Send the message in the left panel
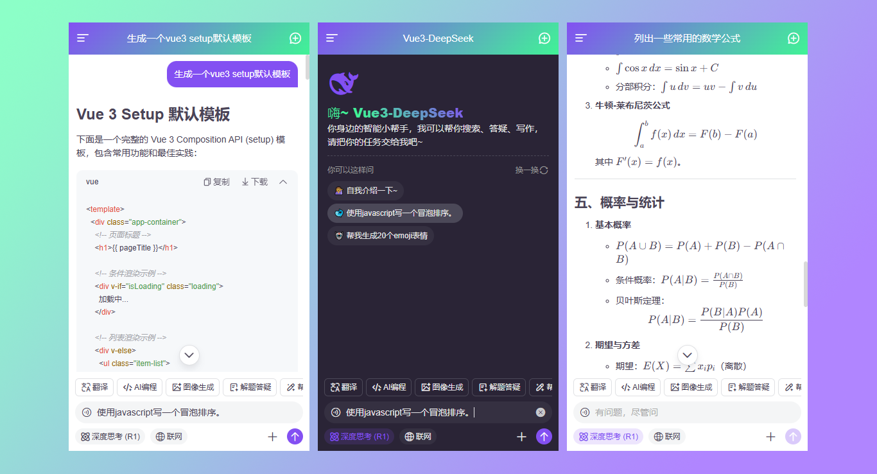877x474 pixels. point(295,437)
